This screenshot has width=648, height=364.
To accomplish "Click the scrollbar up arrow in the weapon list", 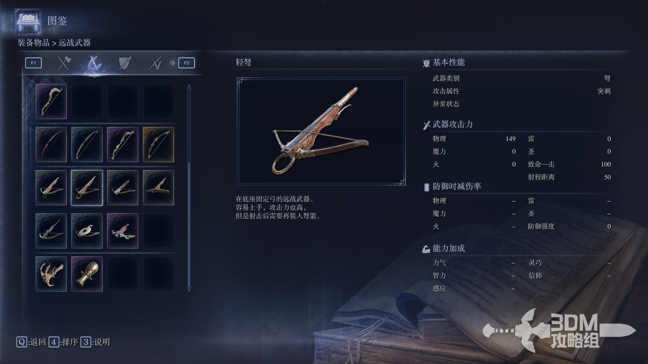I will [x=189, y=87].
